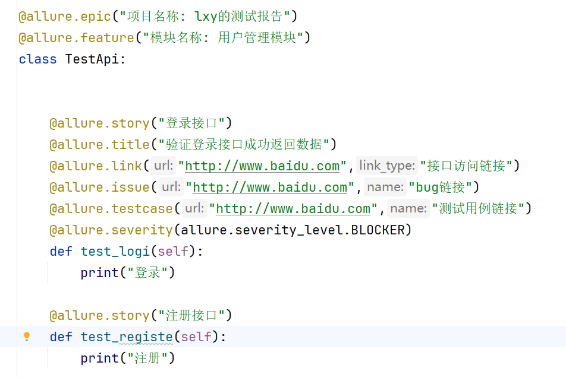
Task: Click the @allure.story "注册接口" decorator
Action: click(141, 315)
